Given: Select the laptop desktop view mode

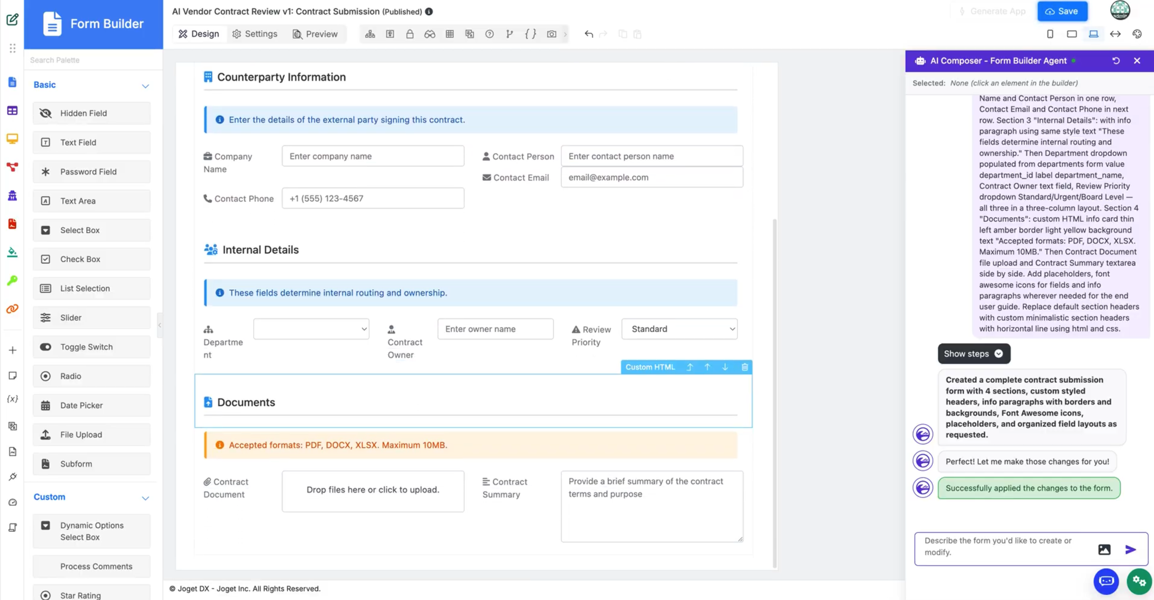Looking at the screenshot, I should (1094, 34).
